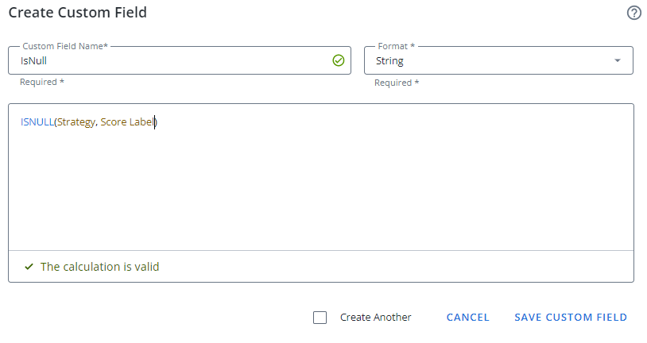Toggle the Create Another checkbox

click(x=320, y=318)
